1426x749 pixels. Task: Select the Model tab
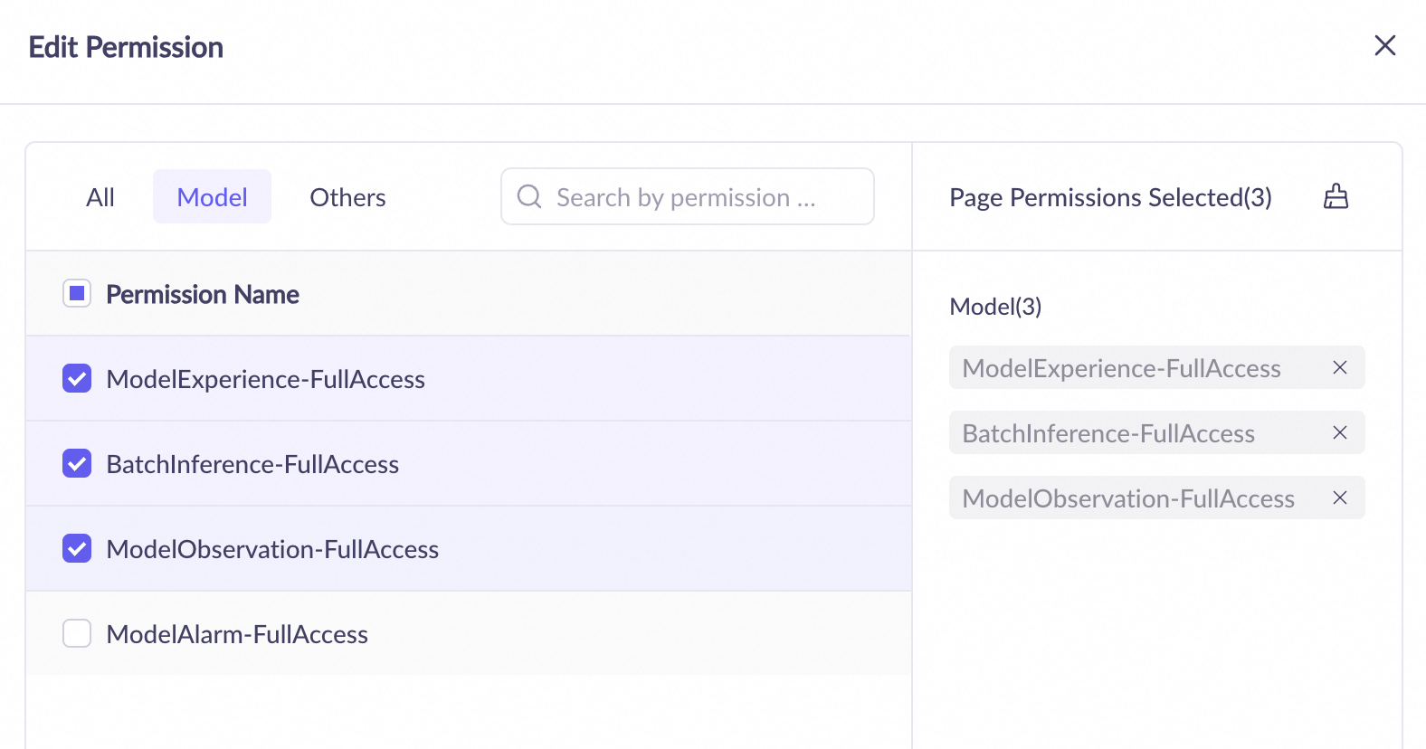click(212, 197)
